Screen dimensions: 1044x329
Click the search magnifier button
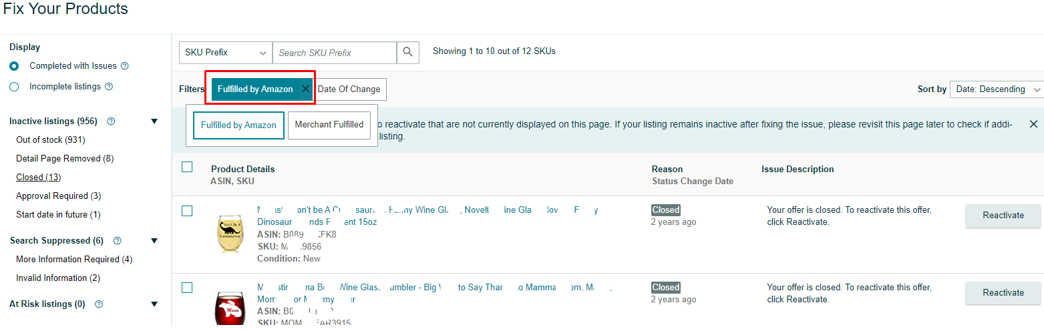pyautogui.click(x=408, y=53)
